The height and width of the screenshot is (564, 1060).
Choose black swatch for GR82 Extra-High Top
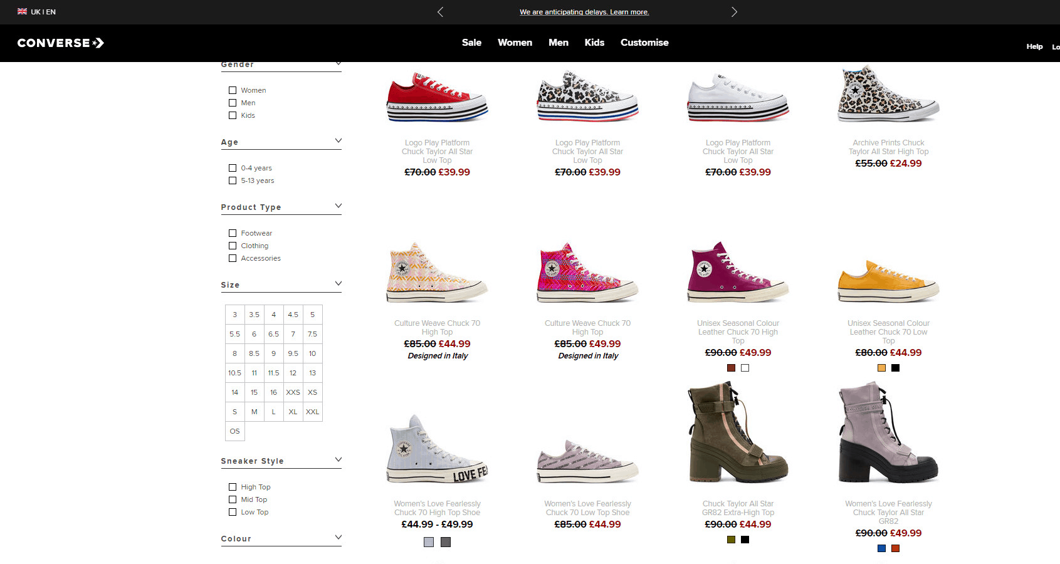coord(745,540)
